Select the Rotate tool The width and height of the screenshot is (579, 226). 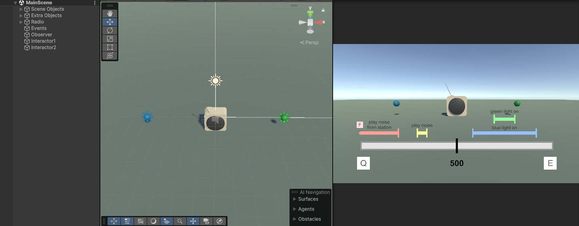tap(110, 30)
